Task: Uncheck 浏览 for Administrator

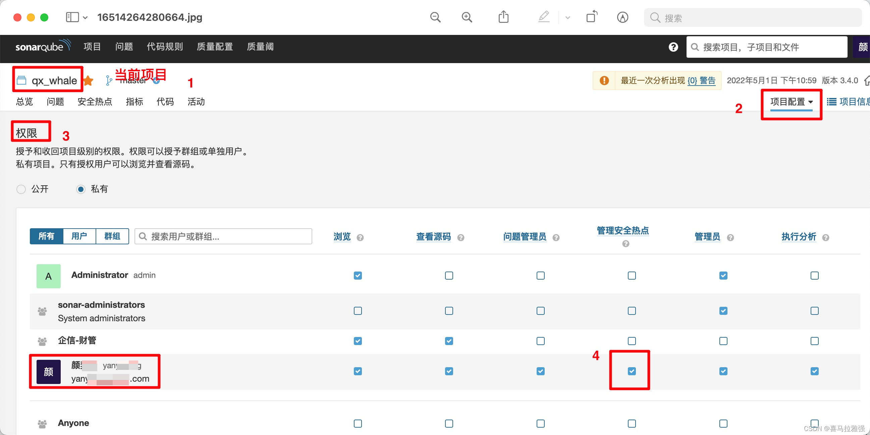Action: pos(358,276)
